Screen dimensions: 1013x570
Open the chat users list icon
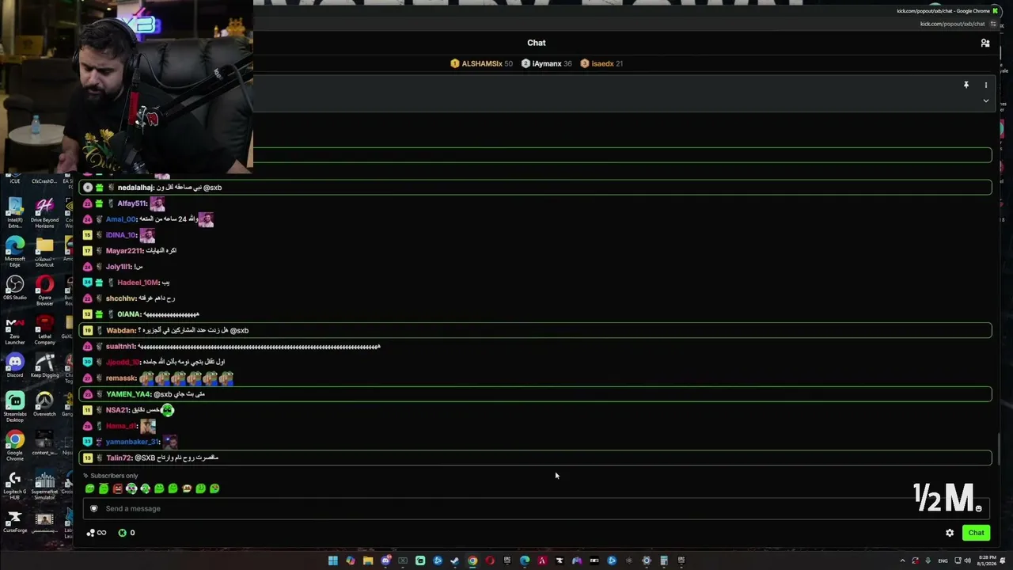[985, 43]
